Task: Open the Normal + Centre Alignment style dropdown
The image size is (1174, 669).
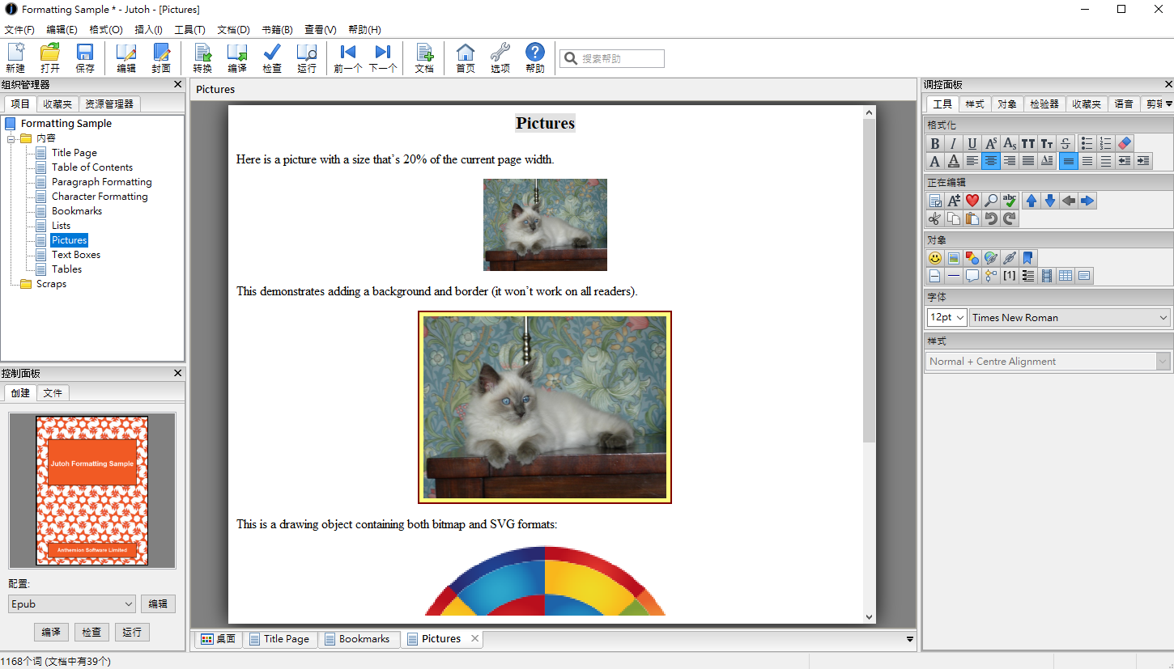Action: click(x=1049, y=362)
